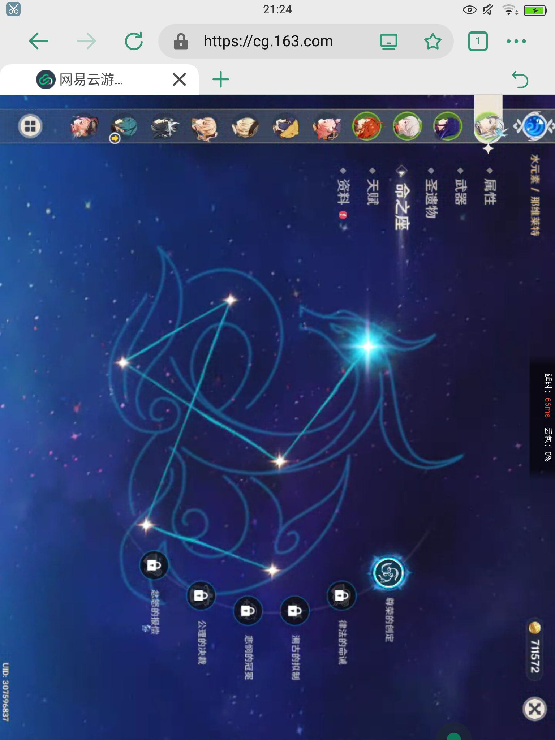Open a new browser tab
This screenshot has width=555, height=740.
click(x=220, y=79)
